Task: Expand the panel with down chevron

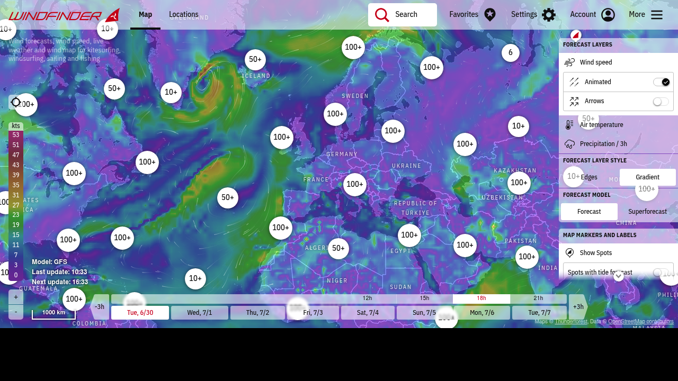Action: 619,276
